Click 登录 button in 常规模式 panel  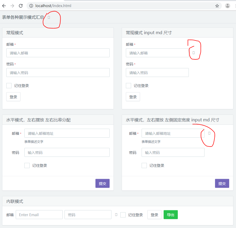[13, 97]
